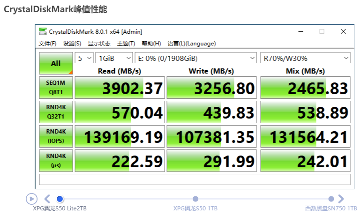Play the slideshow with the play button
Screen dimensions: 361x216
(31, 199)
